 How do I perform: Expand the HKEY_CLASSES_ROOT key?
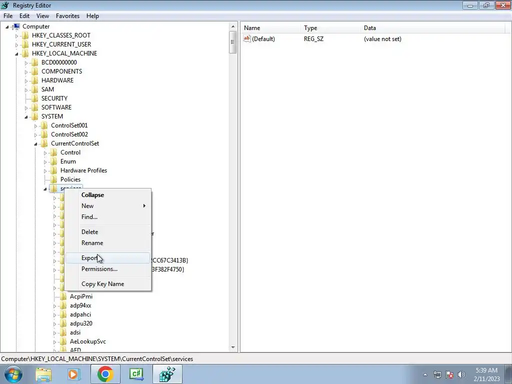coord(16,36)
